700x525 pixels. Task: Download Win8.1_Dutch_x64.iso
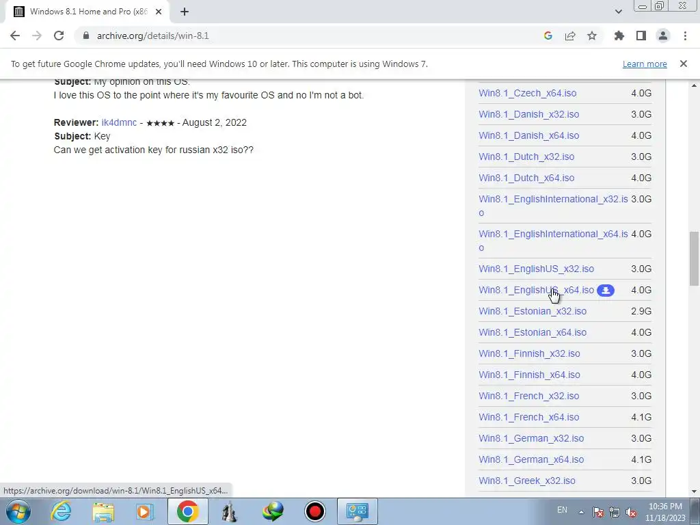(526, 178)
